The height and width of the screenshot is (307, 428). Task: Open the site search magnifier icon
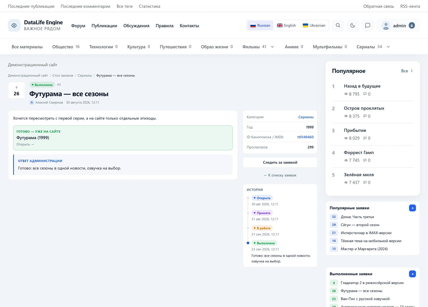pyautogui.click(x=338, y=25)
